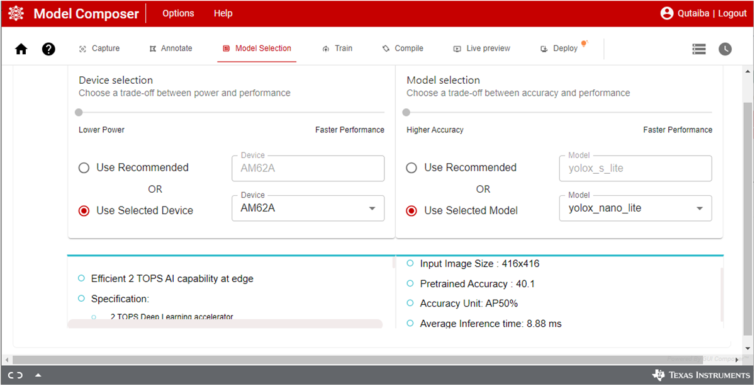The height and width of the screenshot is (386, 755).
Task: Click the device power-performance slider handle
Action: (x=79, y=113)
